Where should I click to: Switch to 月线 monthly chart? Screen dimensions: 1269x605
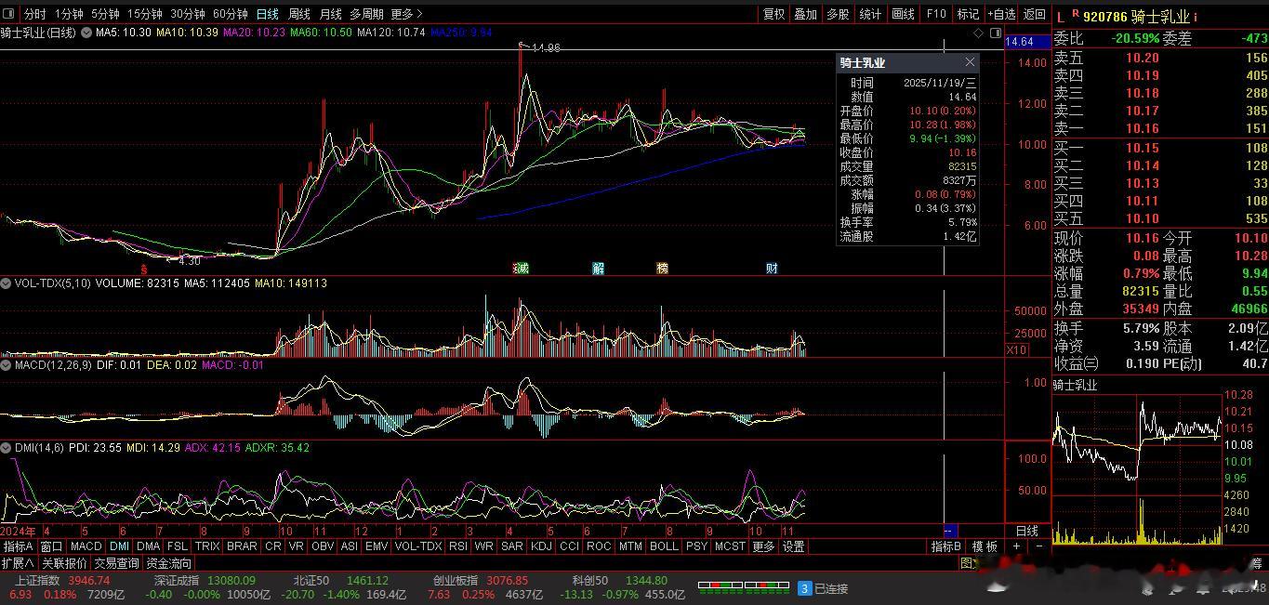330,14
